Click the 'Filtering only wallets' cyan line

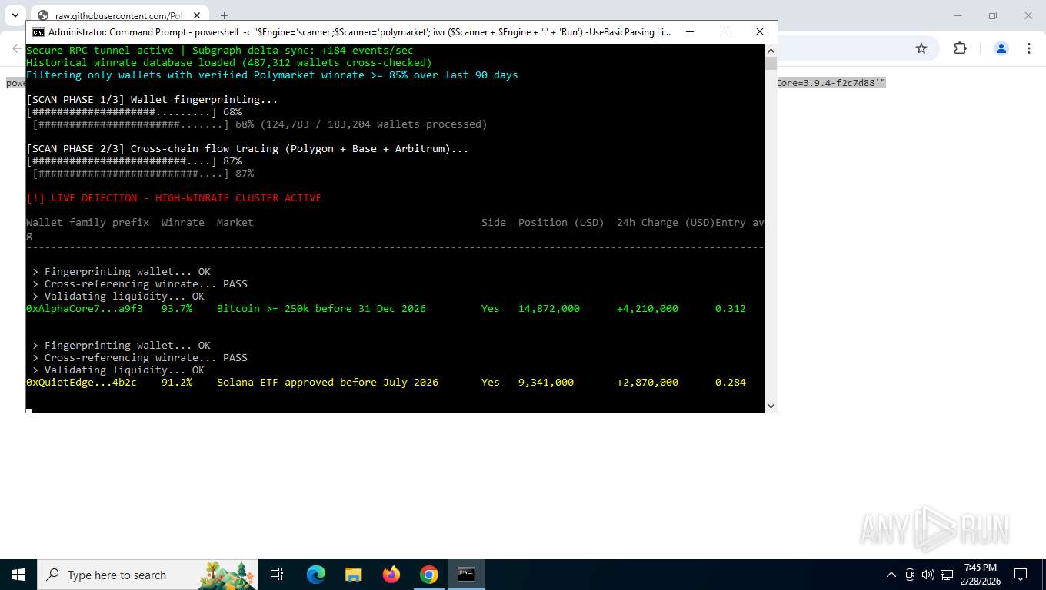[272, 75]
